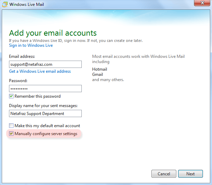Proceed with the Next button

tap(191, 174)
